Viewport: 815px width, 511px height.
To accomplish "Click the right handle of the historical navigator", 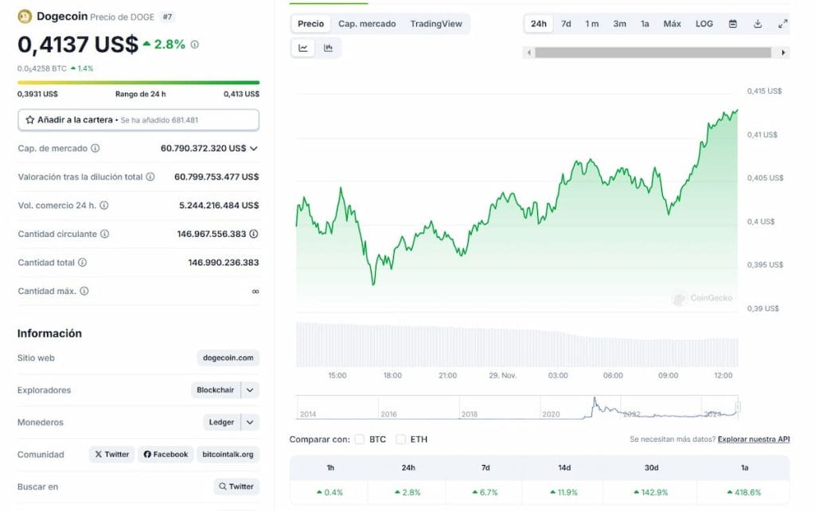I will [x=738, y=407].
